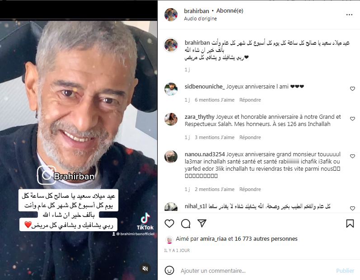The image size is (360, 280).
Task: Click the Abonné(e) following button
Action: 229,11
